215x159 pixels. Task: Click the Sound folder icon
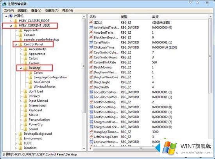click(x=25, y=129)
